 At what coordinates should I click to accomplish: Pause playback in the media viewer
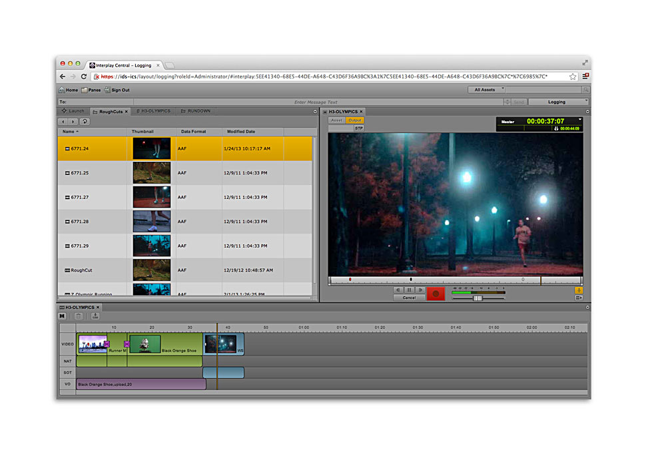410,290
